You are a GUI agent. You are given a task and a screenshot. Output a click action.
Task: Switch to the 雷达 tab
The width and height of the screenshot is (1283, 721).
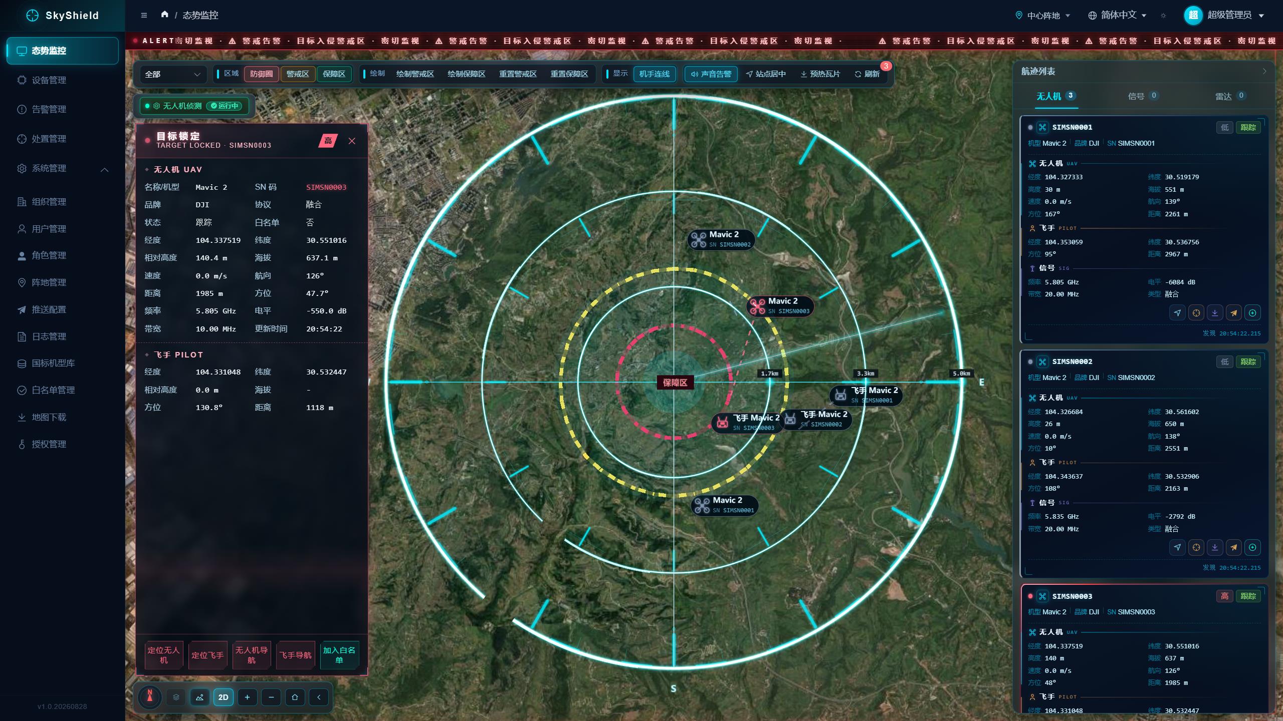tap(1230, 96)
